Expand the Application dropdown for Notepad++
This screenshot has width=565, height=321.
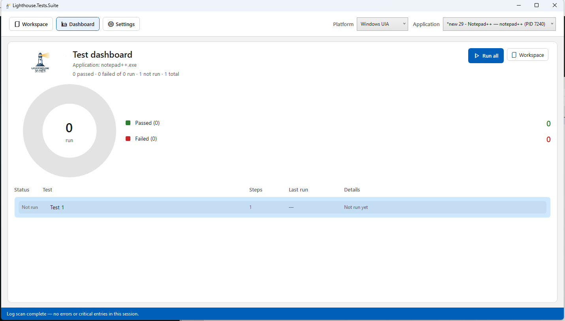click(x=499, y=24)
